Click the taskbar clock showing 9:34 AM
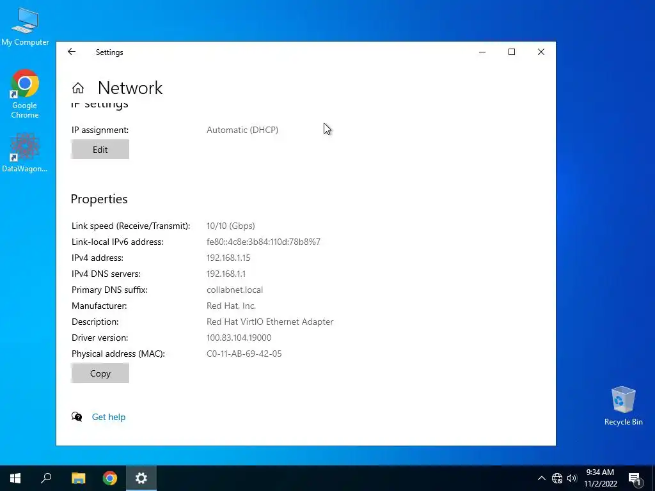655x491 pixels. (600, 478)
